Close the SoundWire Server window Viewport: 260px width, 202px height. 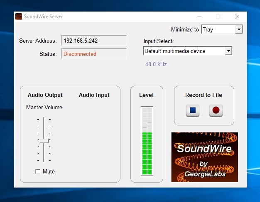[237, 17]
